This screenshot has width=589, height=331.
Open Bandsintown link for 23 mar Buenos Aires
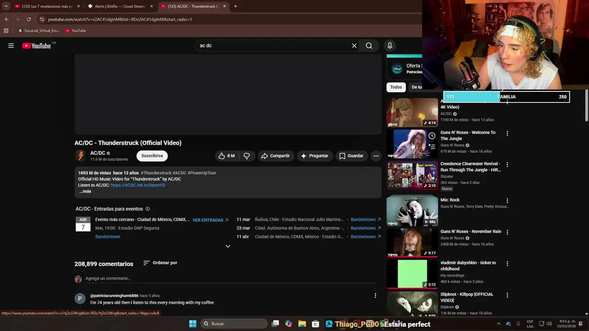(366, 228)
